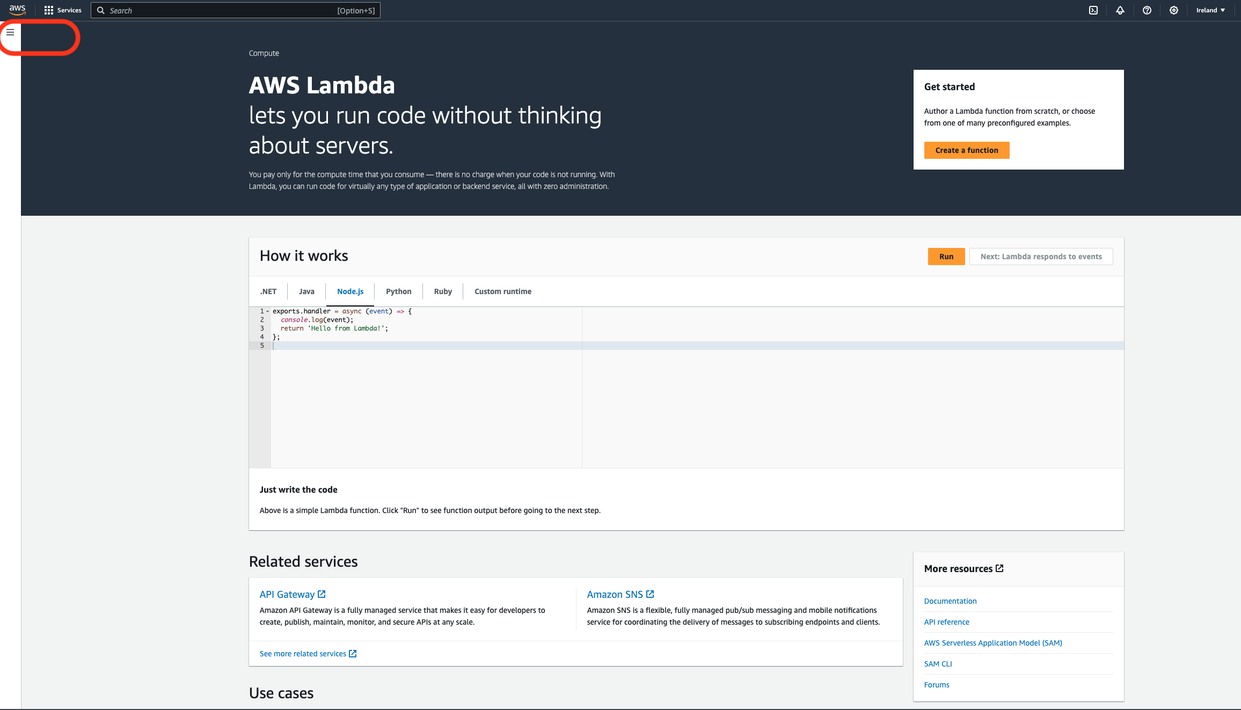Open the API Gateway link
The width and height of the screenshot is (1241, 710).
pos(287,595)
